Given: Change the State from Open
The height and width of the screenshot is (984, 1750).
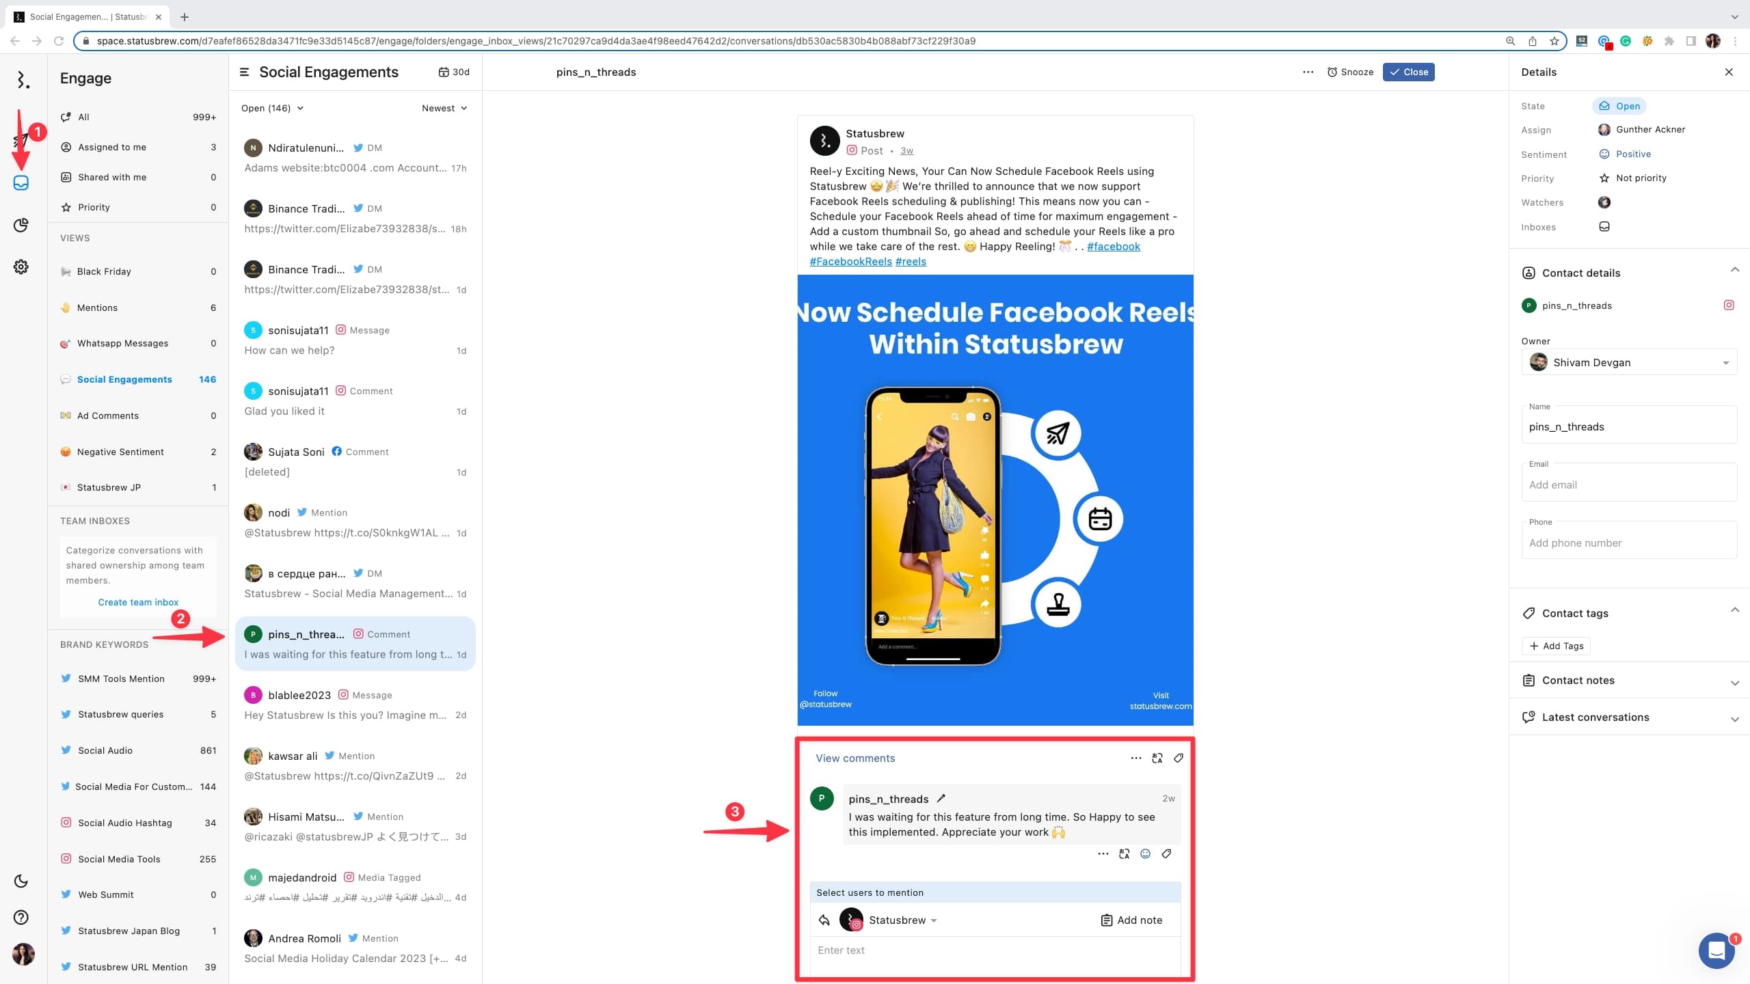Looking at the screenshot, I should click(1619, 106).
